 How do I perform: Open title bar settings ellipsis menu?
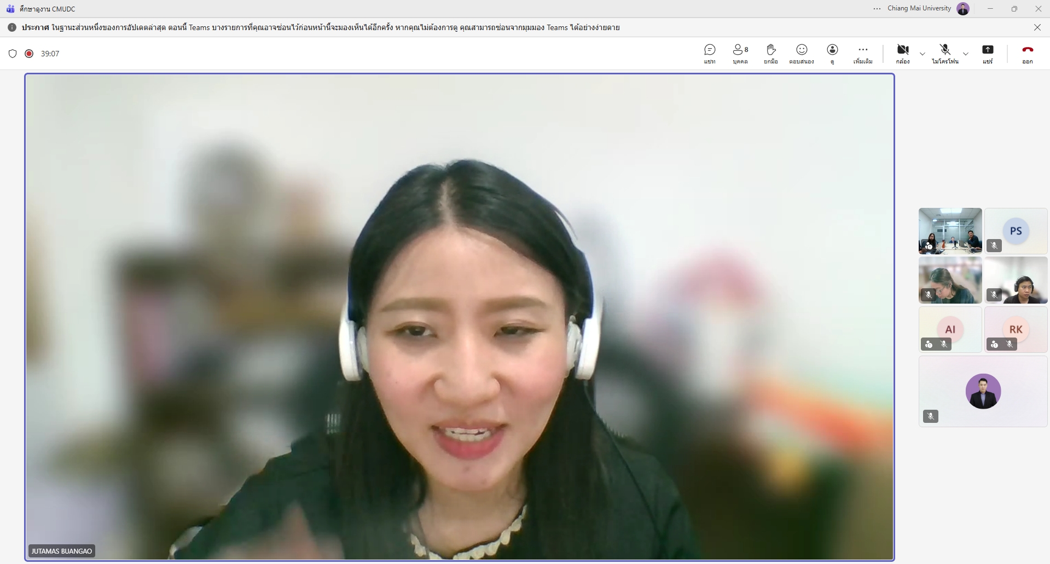point(877,9)
